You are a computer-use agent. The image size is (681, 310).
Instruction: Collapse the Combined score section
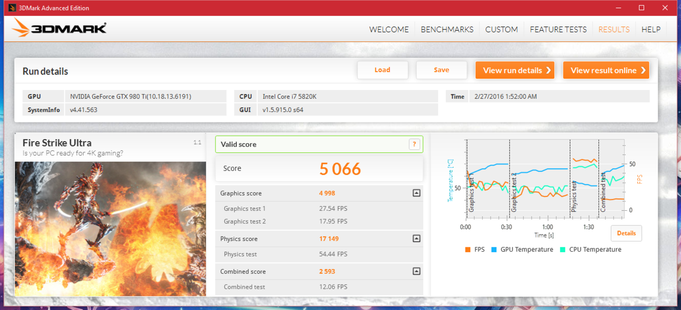(417, 271)
